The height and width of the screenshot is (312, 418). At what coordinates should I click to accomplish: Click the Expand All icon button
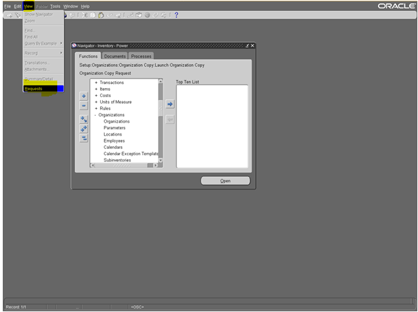[x=83, y=129]
